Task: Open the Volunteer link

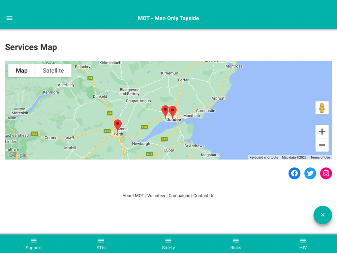Action: click(x=156, y=196)
